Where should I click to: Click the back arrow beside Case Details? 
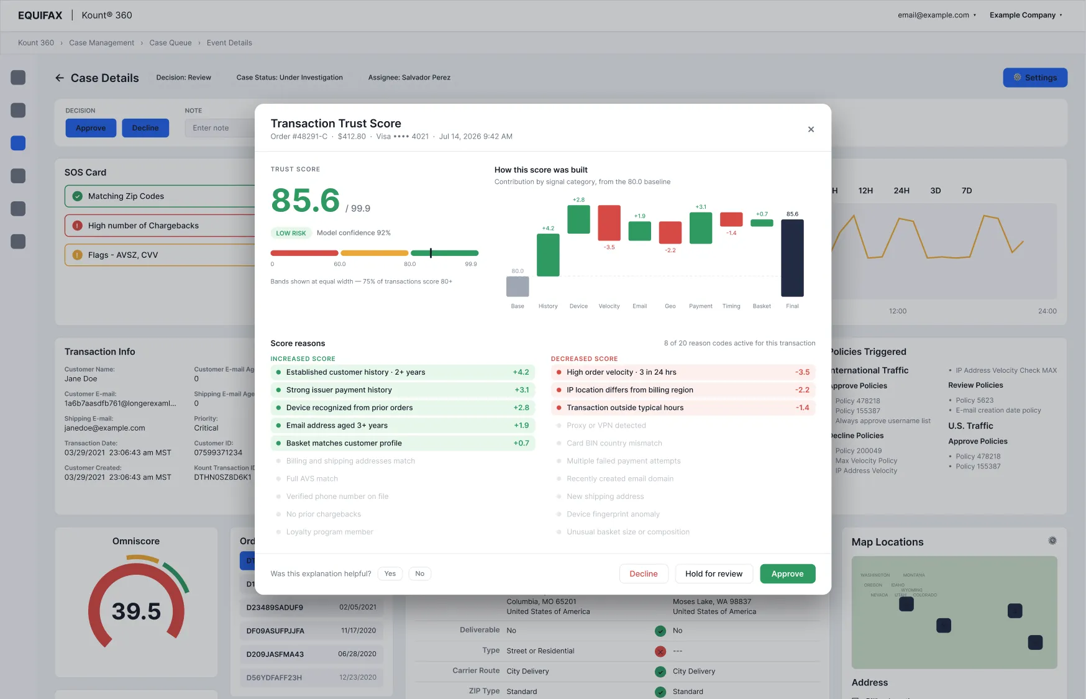pos(60,78)
